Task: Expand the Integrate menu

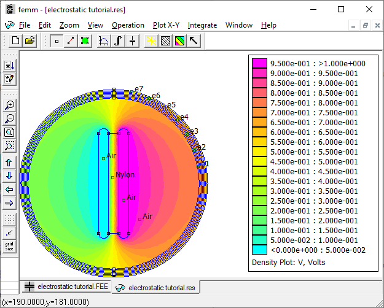Action: coord(202,25)
